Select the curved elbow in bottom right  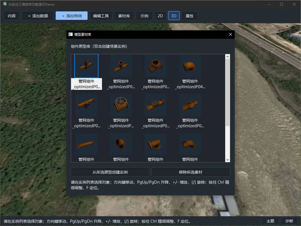[190, 144]
